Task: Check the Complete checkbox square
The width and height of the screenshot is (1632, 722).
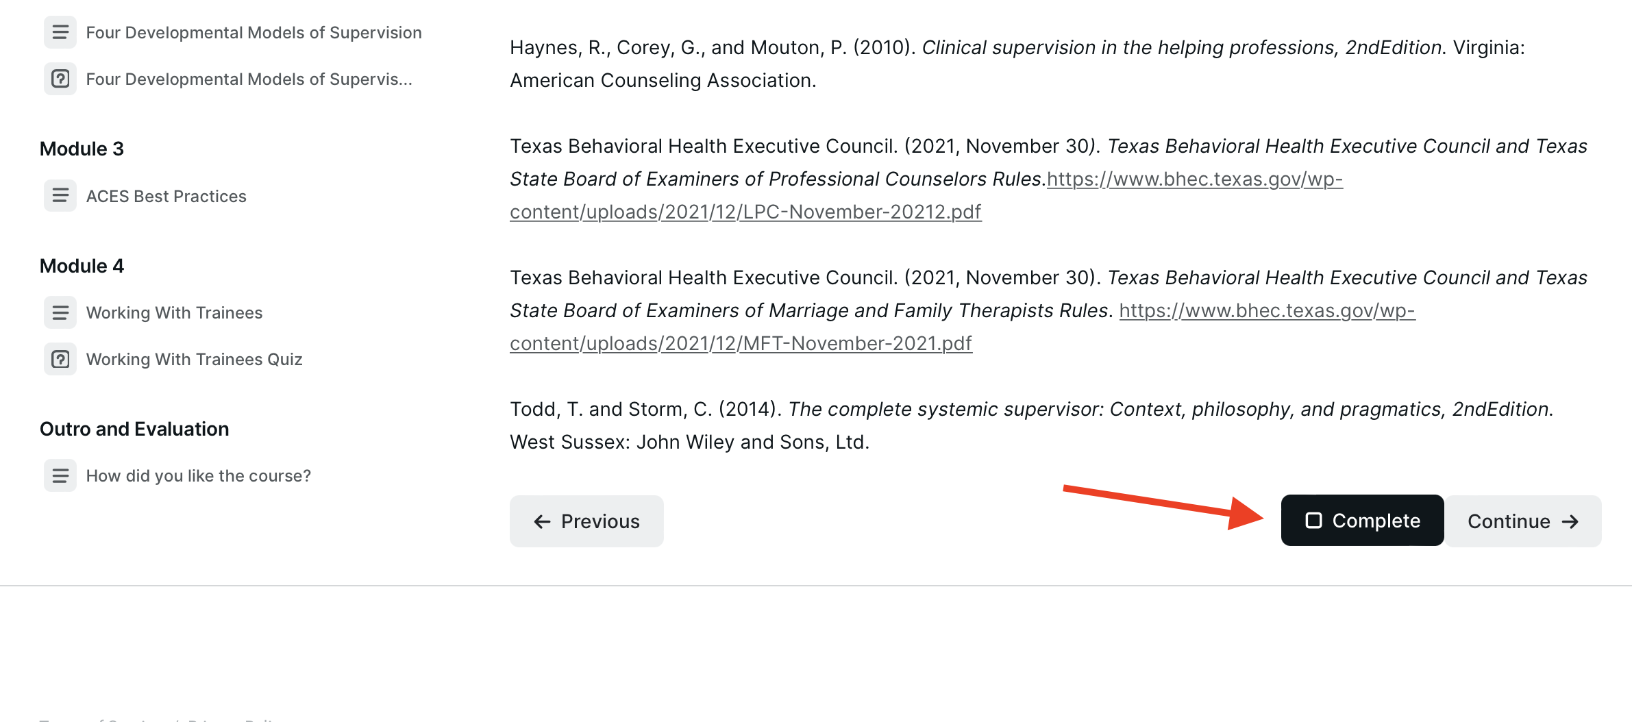Action: (x=1313, y=521)
